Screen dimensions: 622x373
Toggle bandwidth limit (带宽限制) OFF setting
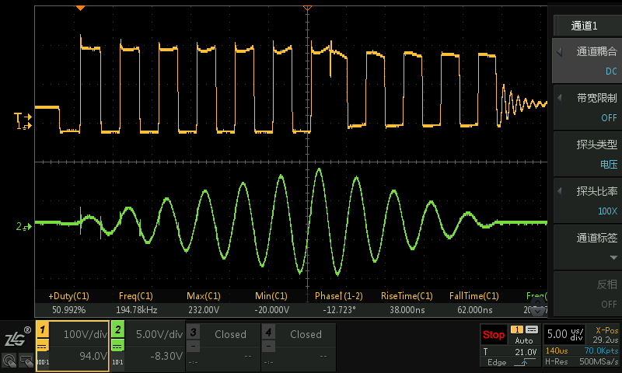[586, 107]
